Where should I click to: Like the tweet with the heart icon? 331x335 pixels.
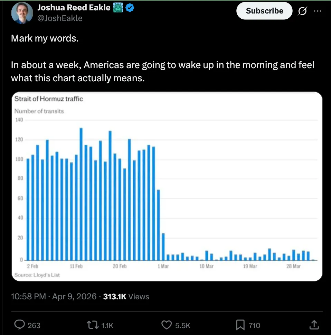pyautogui.click(x=167, y=325)
